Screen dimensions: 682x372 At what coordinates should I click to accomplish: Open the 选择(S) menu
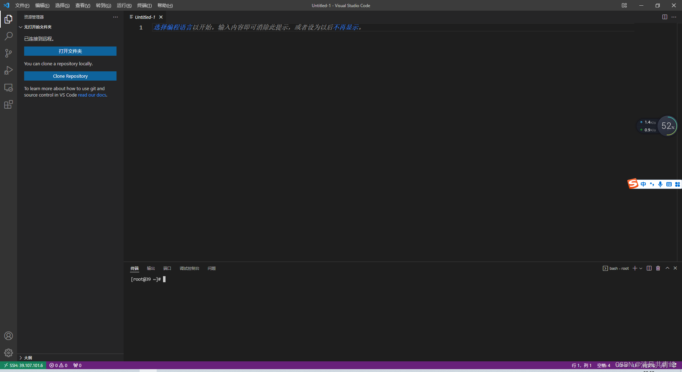62,5
